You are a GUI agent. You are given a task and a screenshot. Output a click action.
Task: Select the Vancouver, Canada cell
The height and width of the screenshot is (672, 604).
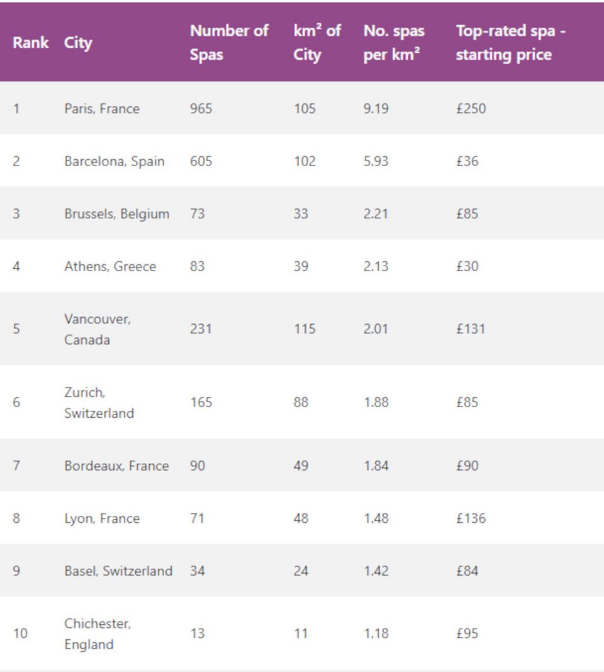pyautogui.click(x=98, y=329)
